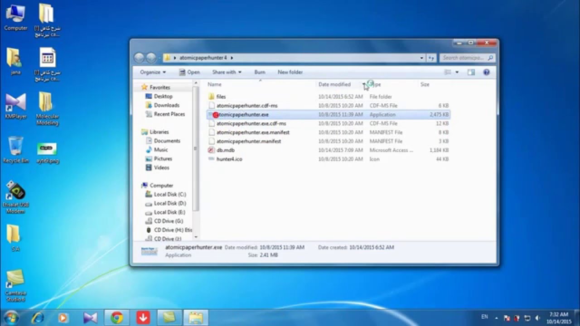Click the taskbar clock showing 7:32 AM
The image size is (580, 326).
tap(558, 318)
